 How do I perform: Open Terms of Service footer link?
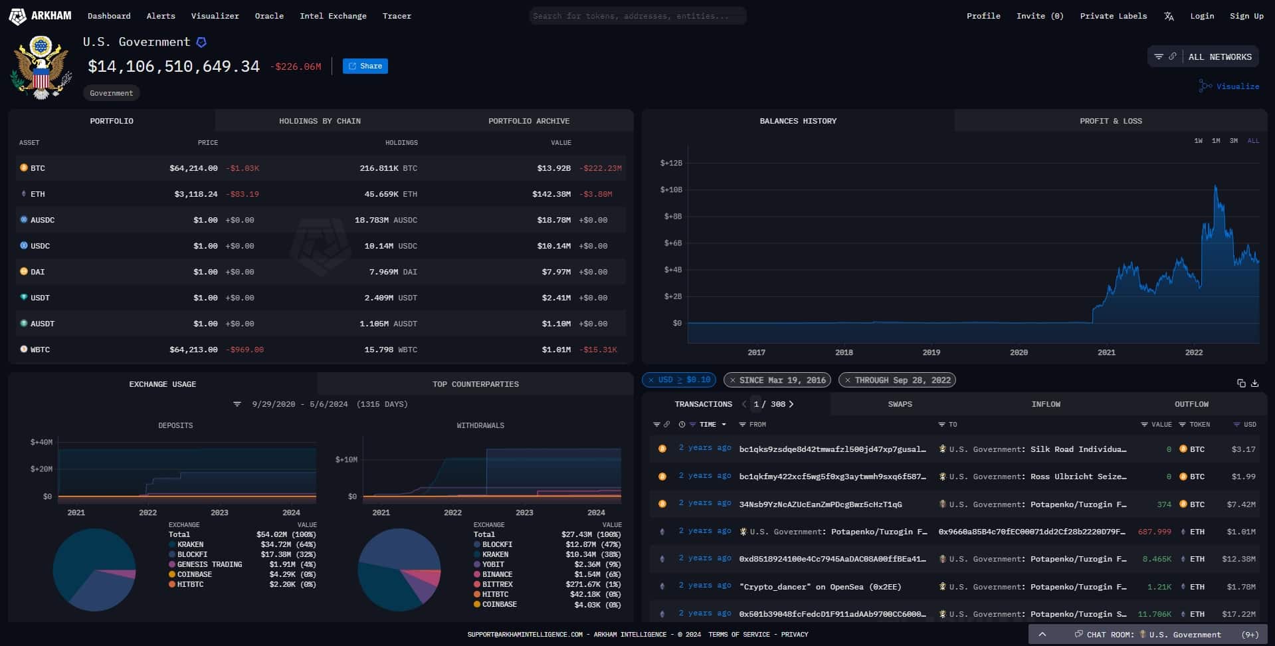click(x=739, y=635)
